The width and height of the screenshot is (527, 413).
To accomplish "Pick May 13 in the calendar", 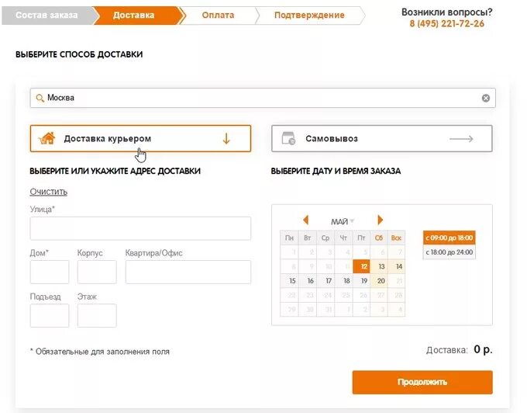I will point(381,266).
